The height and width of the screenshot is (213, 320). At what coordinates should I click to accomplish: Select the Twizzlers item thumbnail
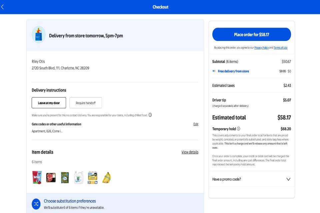coord(37,177)
